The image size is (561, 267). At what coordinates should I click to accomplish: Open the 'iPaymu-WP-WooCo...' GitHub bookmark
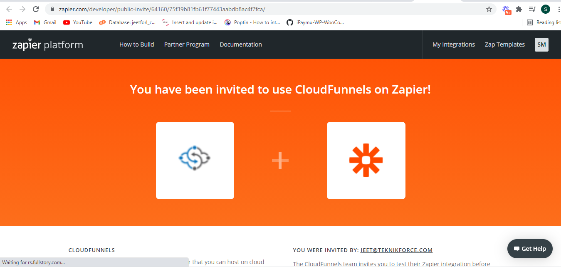coord(315,22)
